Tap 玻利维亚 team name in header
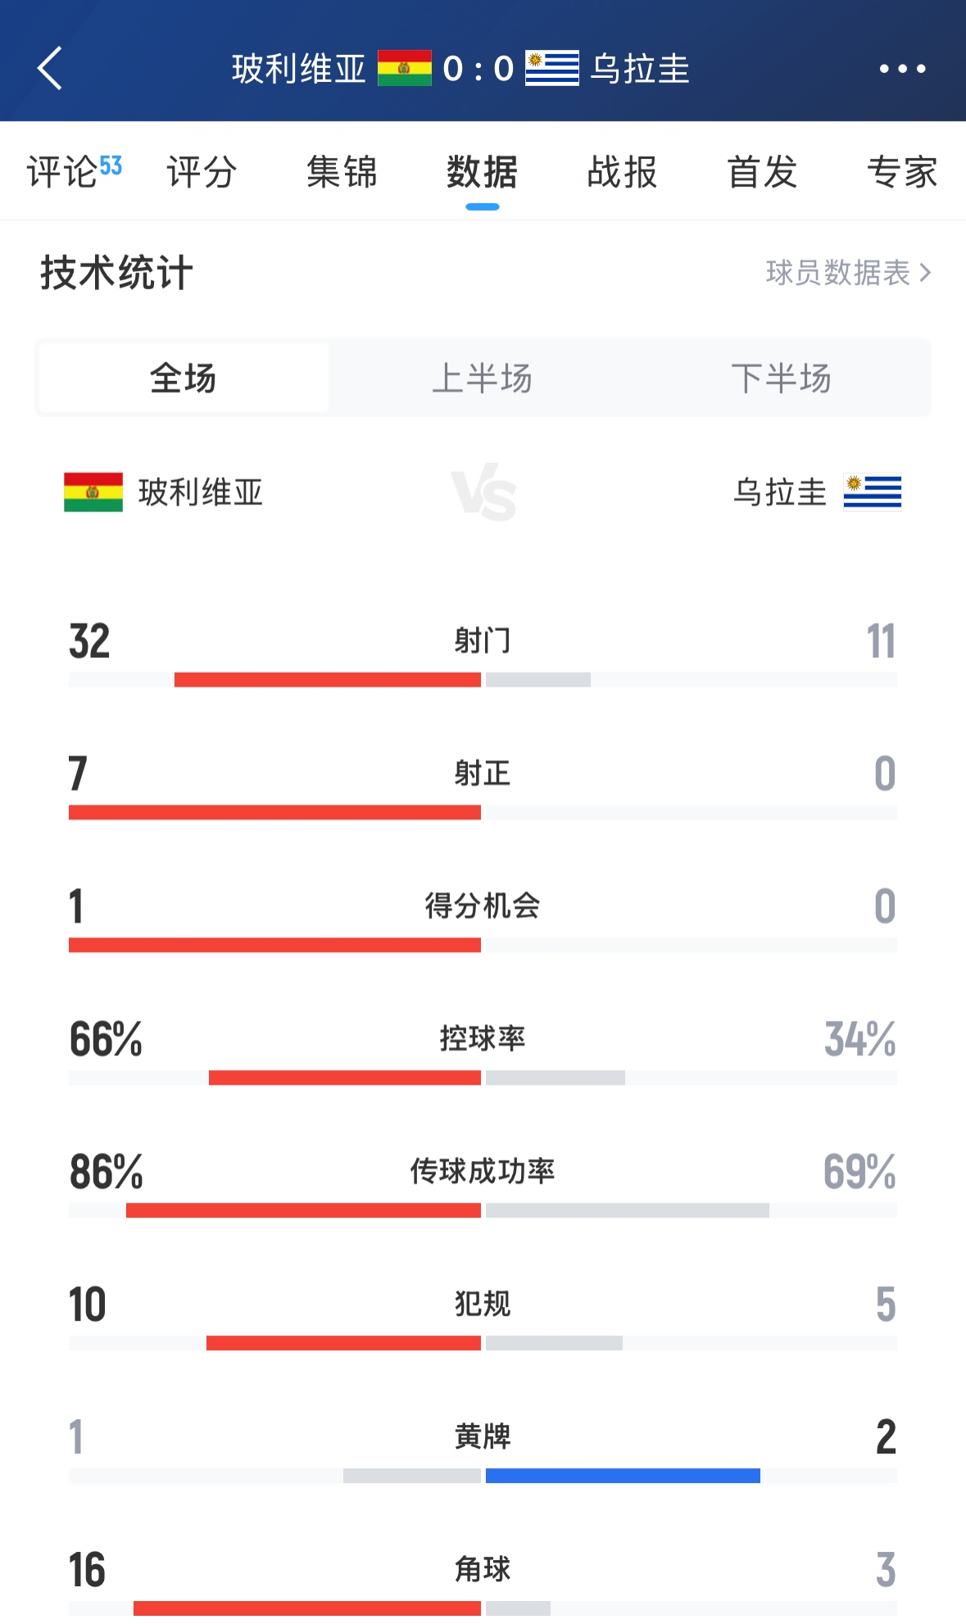The width and height of the screenshot is (966, 1624). 298,69
